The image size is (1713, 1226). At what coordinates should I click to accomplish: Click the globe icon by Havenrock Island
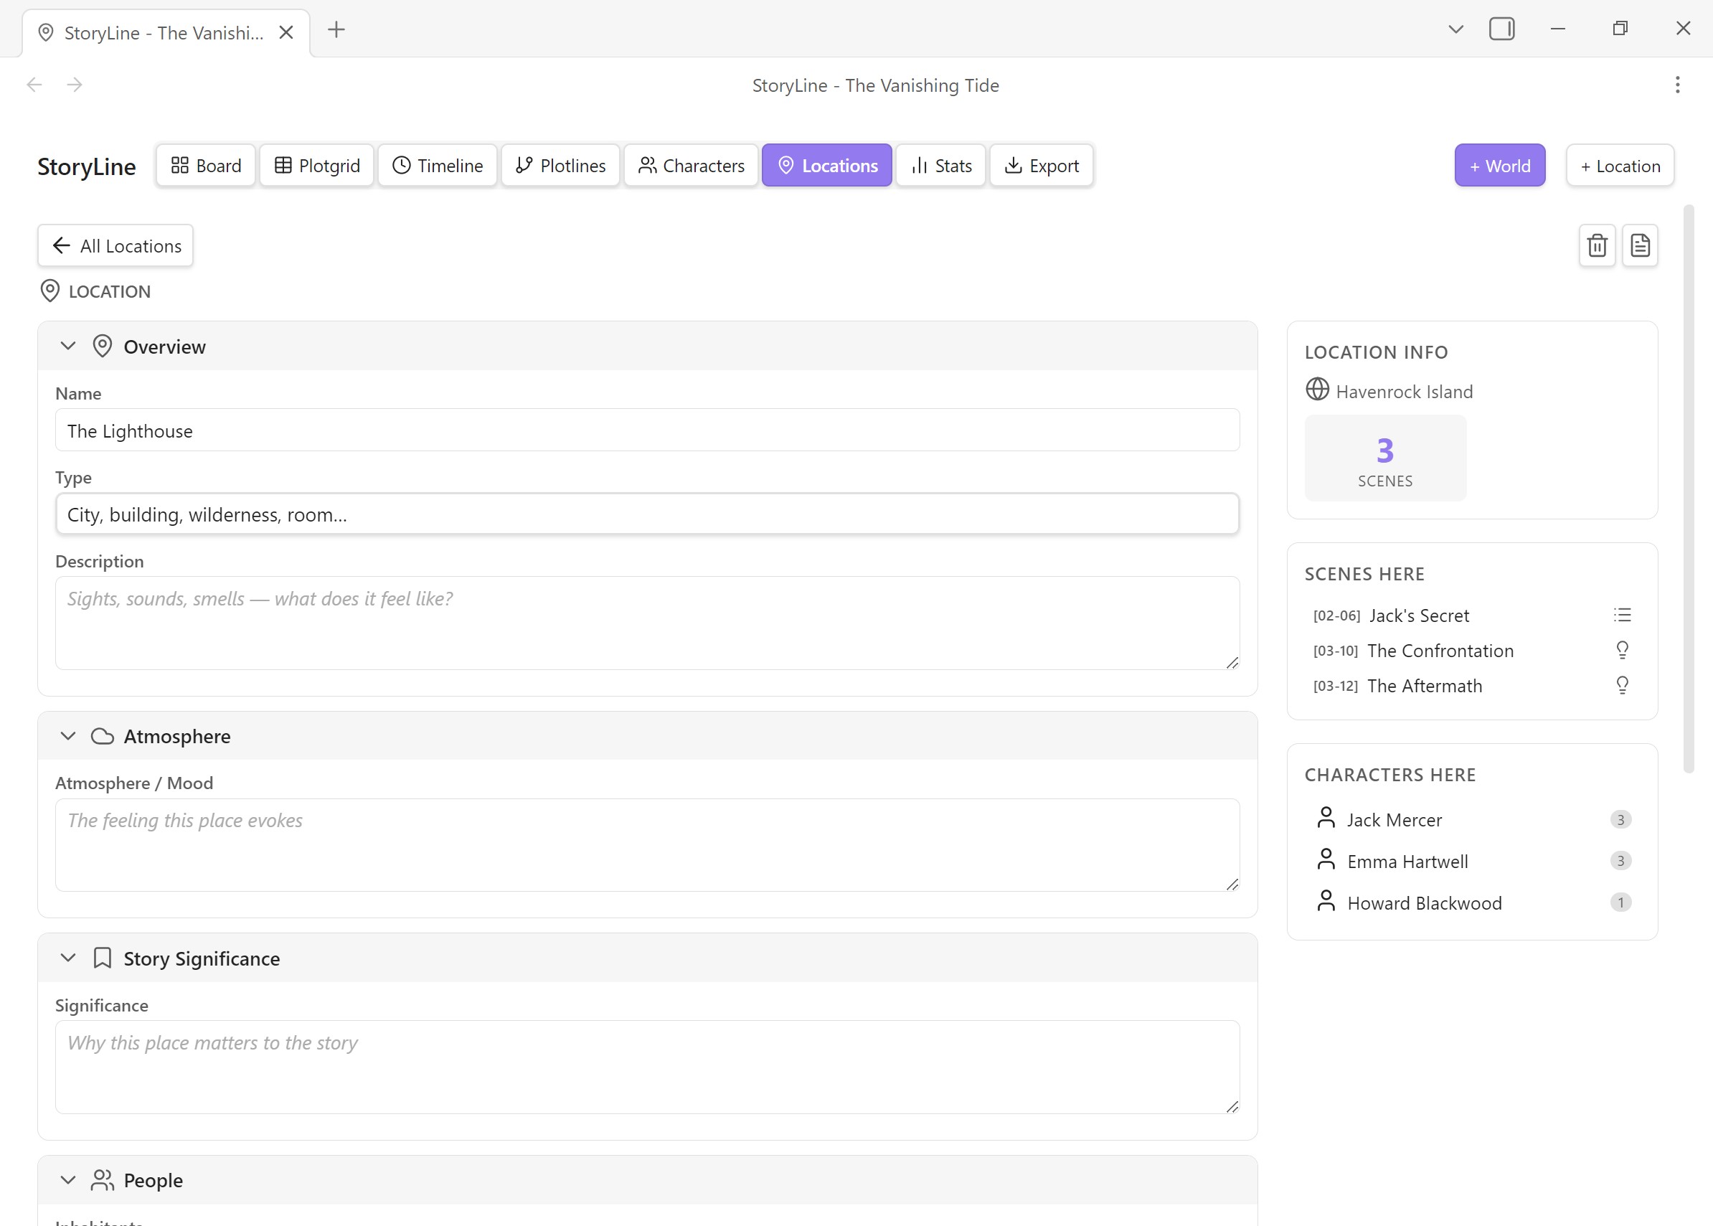1316,390
